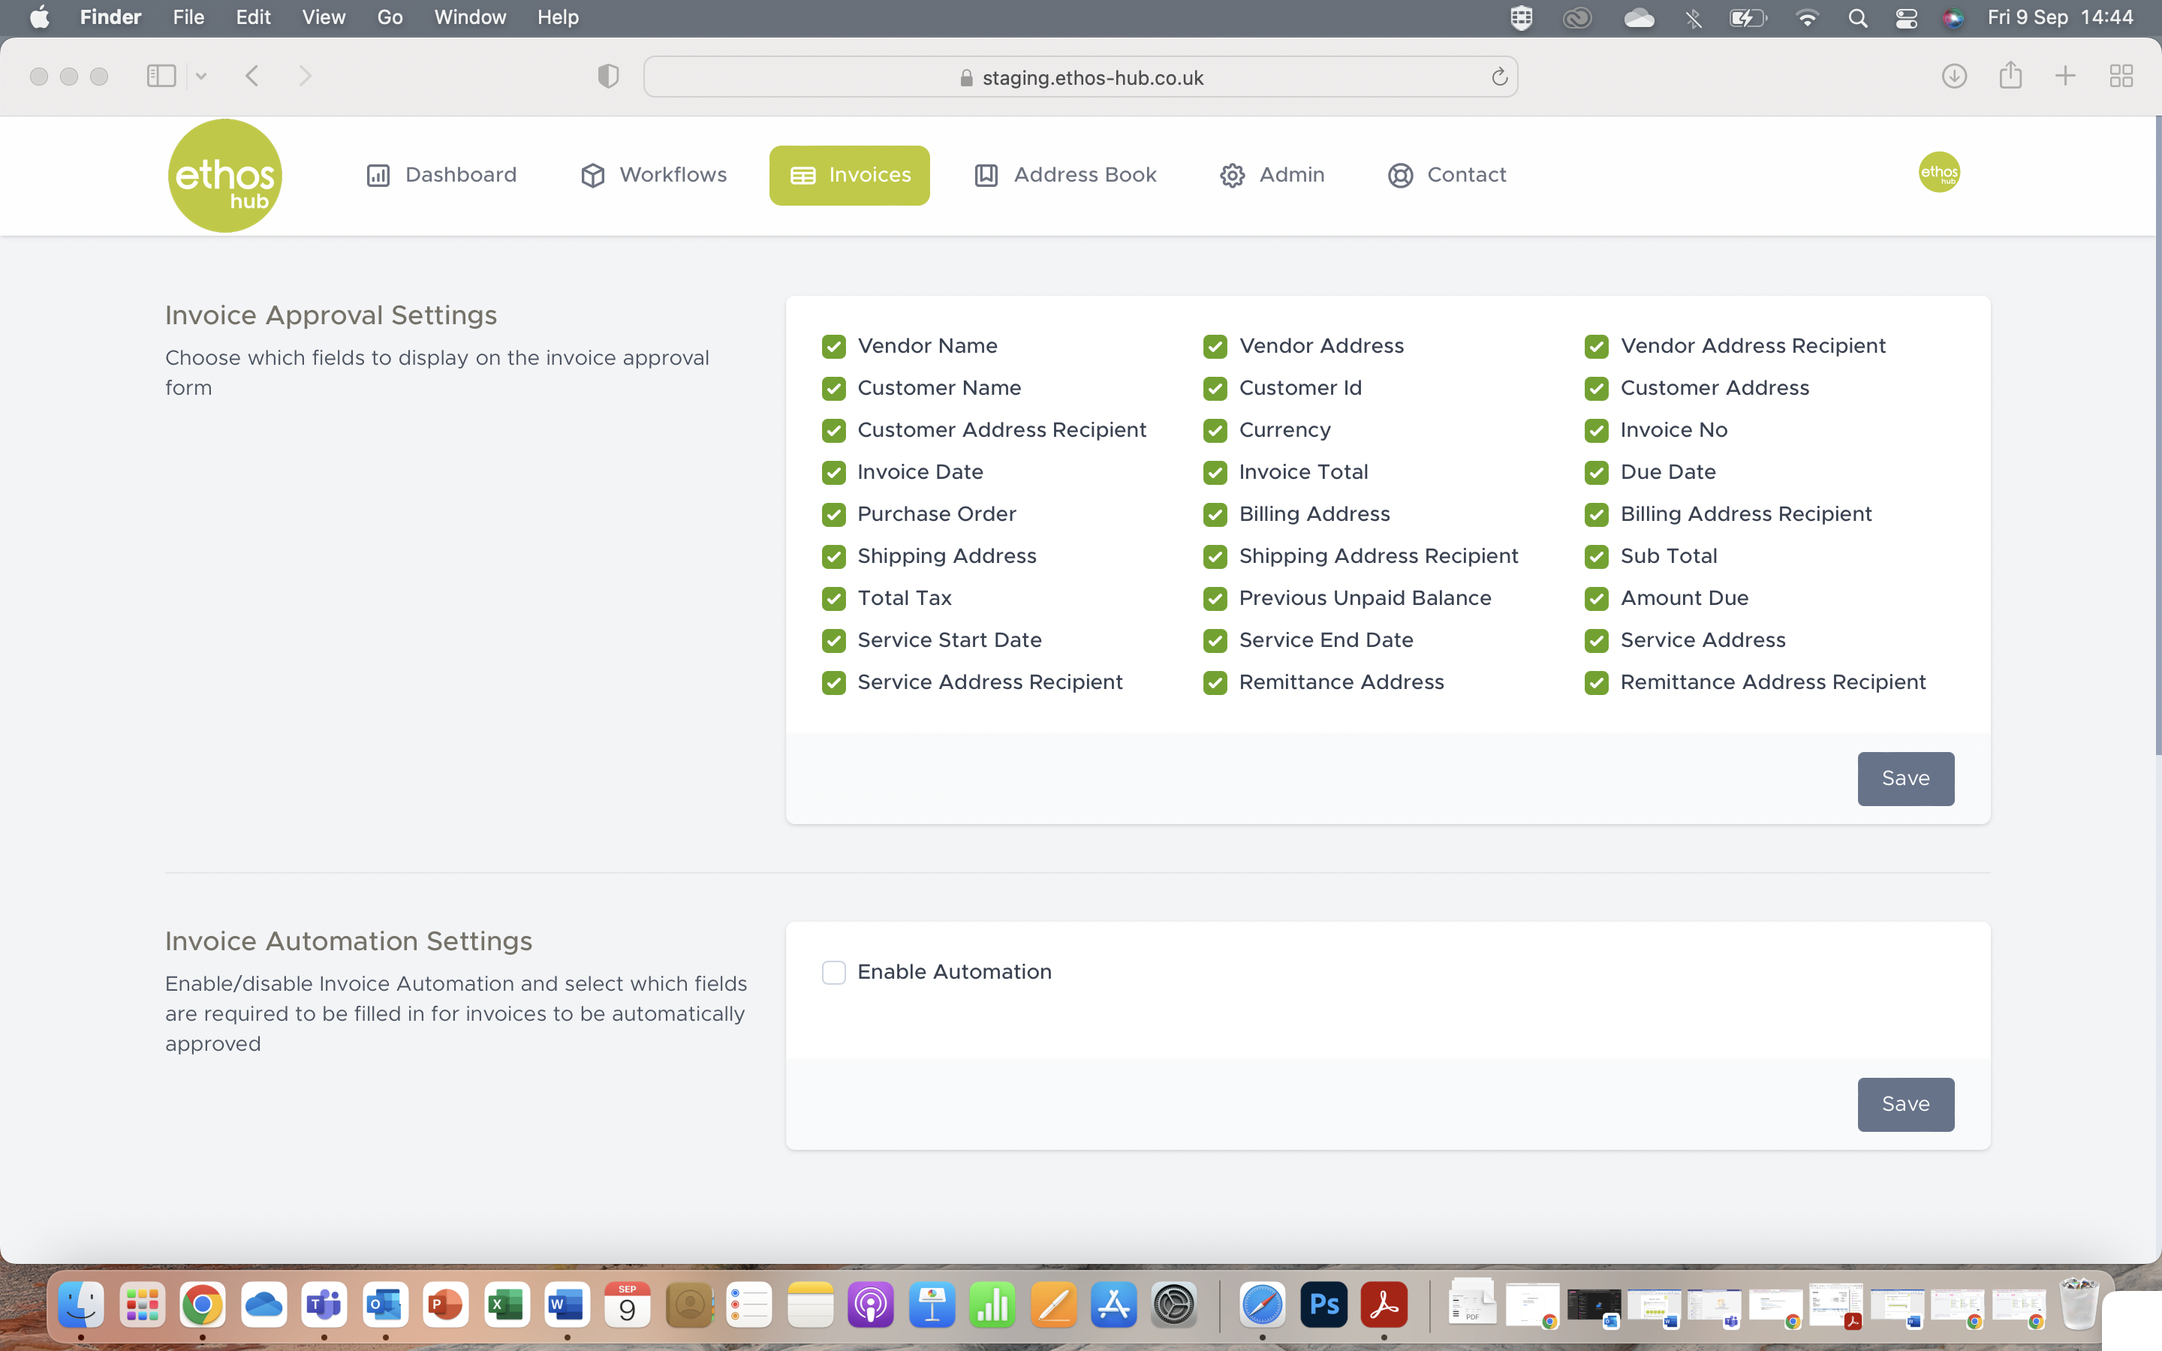Open the Go menu
Image resolution: width=2162 pixels, height=1351 pixels.
(389, 17)
